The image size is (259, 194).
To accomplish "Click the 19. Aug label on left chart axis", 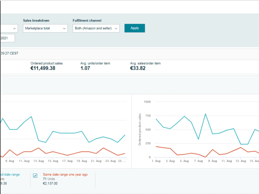I will pos(82,161).
